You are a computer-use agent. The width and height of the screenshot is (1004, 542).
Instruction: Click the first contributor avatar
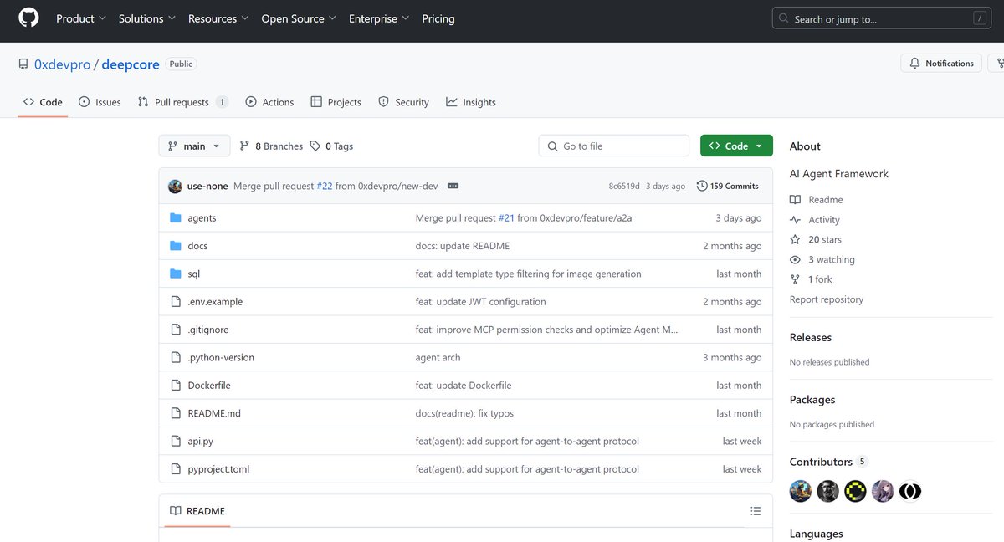point(801,491)
